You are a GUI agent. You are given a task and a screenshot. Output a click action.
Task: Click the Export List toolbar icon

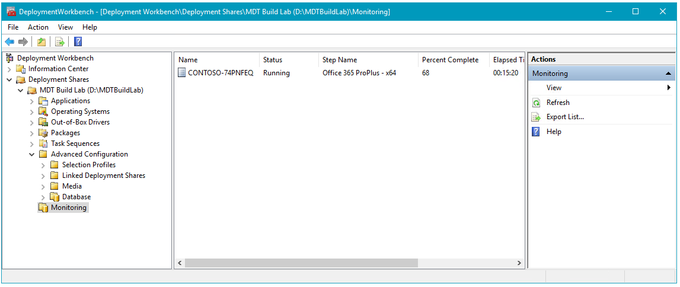pos(59,42)
